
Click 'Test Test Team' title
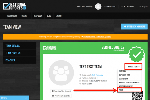coord(90,66)
